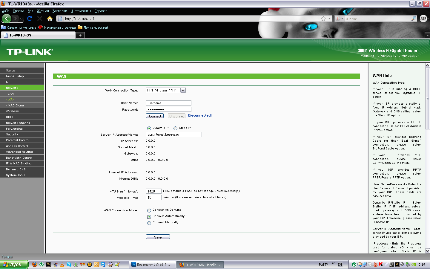The width and height of the screenshot is (430, 269).
Task: Open the Adblock Plus ABP icon
Action: coord(423,19)
